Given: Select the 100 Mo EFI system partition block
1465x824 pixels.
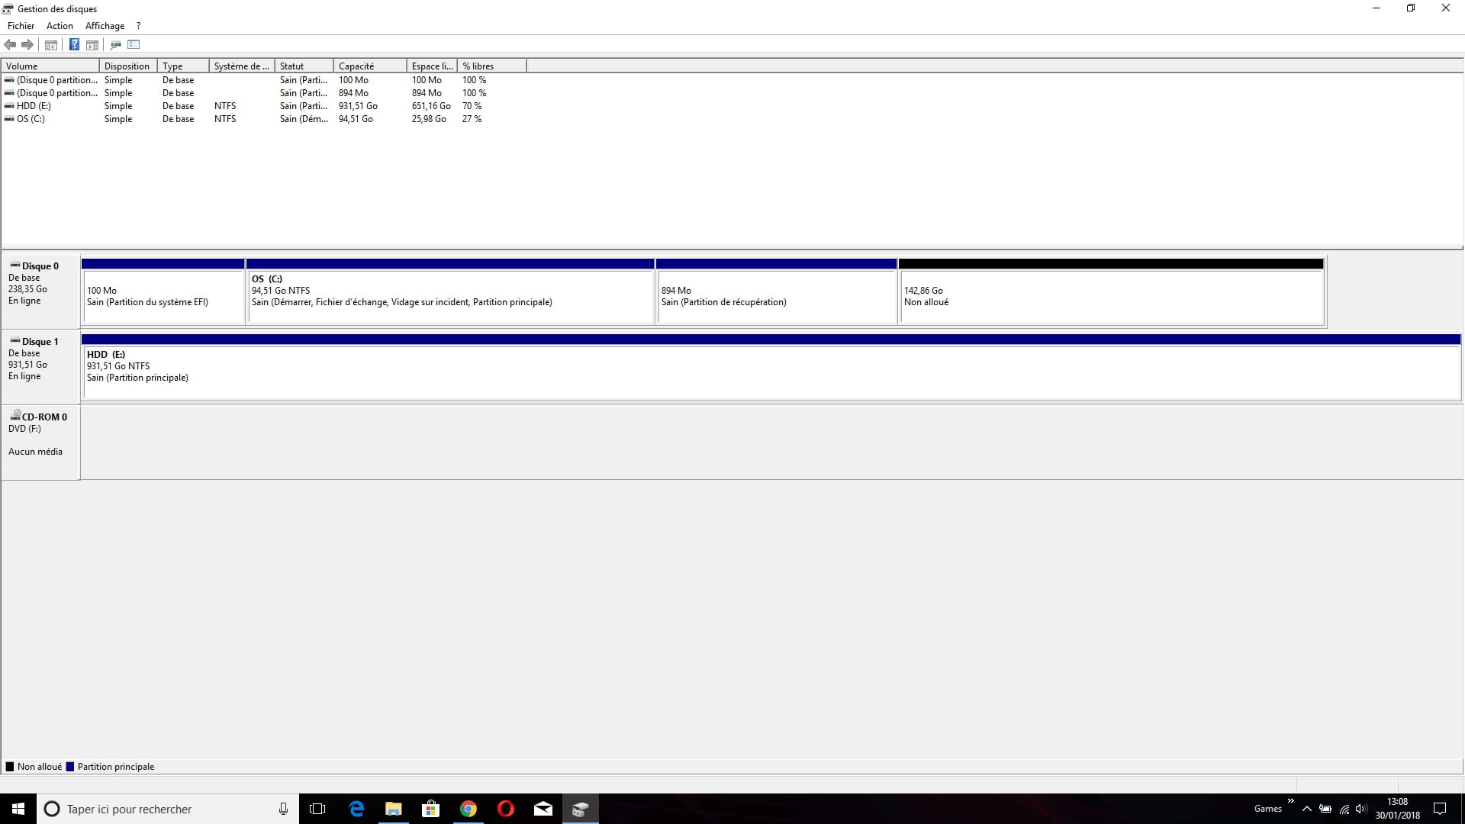Looking at the screenshot, I should coord(163,291).
